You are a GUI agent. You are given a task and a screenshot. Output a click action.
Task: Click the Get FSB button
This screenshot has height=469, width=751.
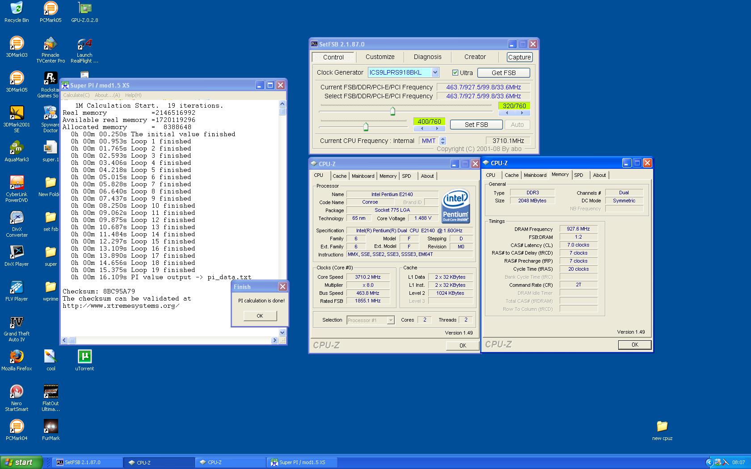click(503, 73)
